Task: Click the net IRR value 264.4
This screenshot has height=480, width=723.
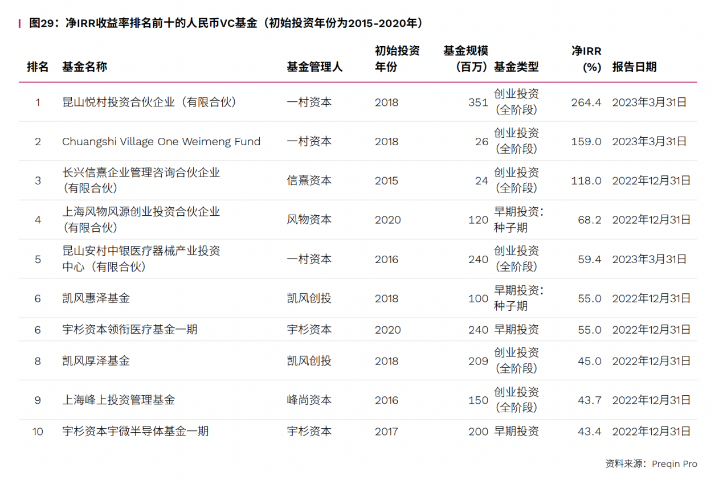Action: 586,102
